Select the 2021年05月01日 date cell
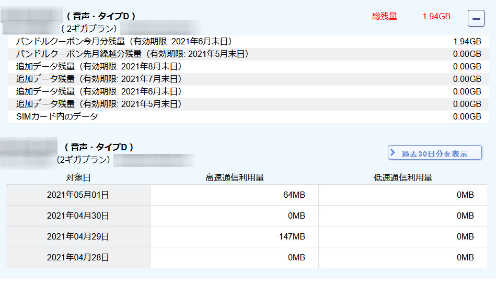Image resolution: width=496 pixels, height=287 pixels. [x=78, y=195]
